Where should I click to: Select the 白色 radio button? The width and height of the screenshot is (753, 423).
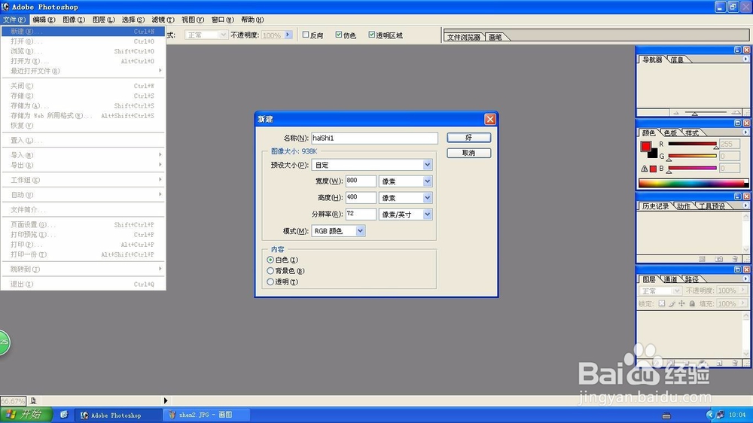pos(270,260)
